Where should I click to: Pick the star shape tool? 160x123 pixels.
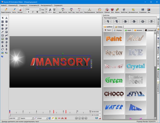click(x=6, y=25)
